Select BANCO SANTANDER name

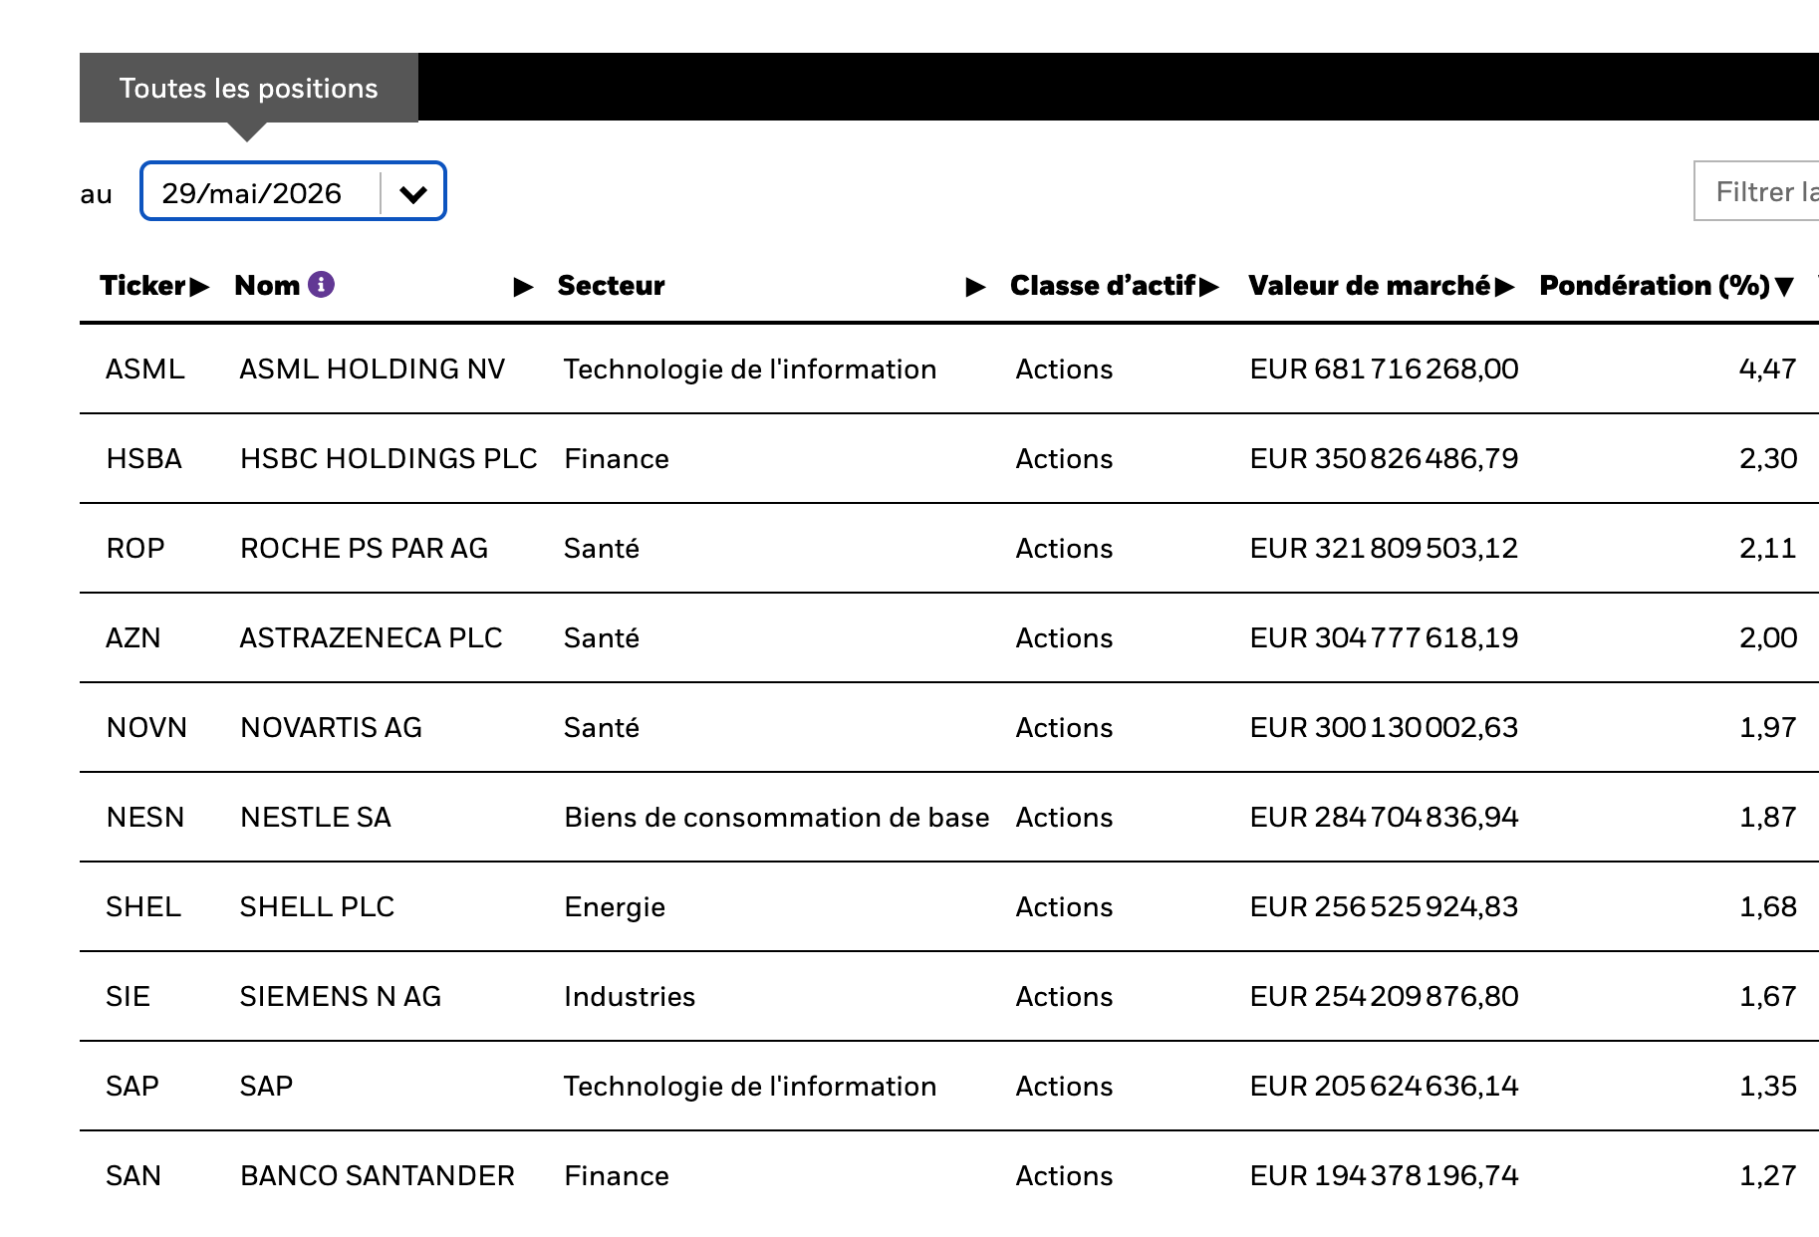coord(378,1176)
